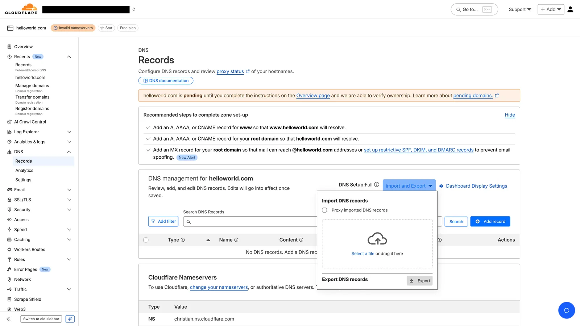580x326 pixels.
Task: Click the AI Crawl Control icon
Action: (x=9, y=122)
